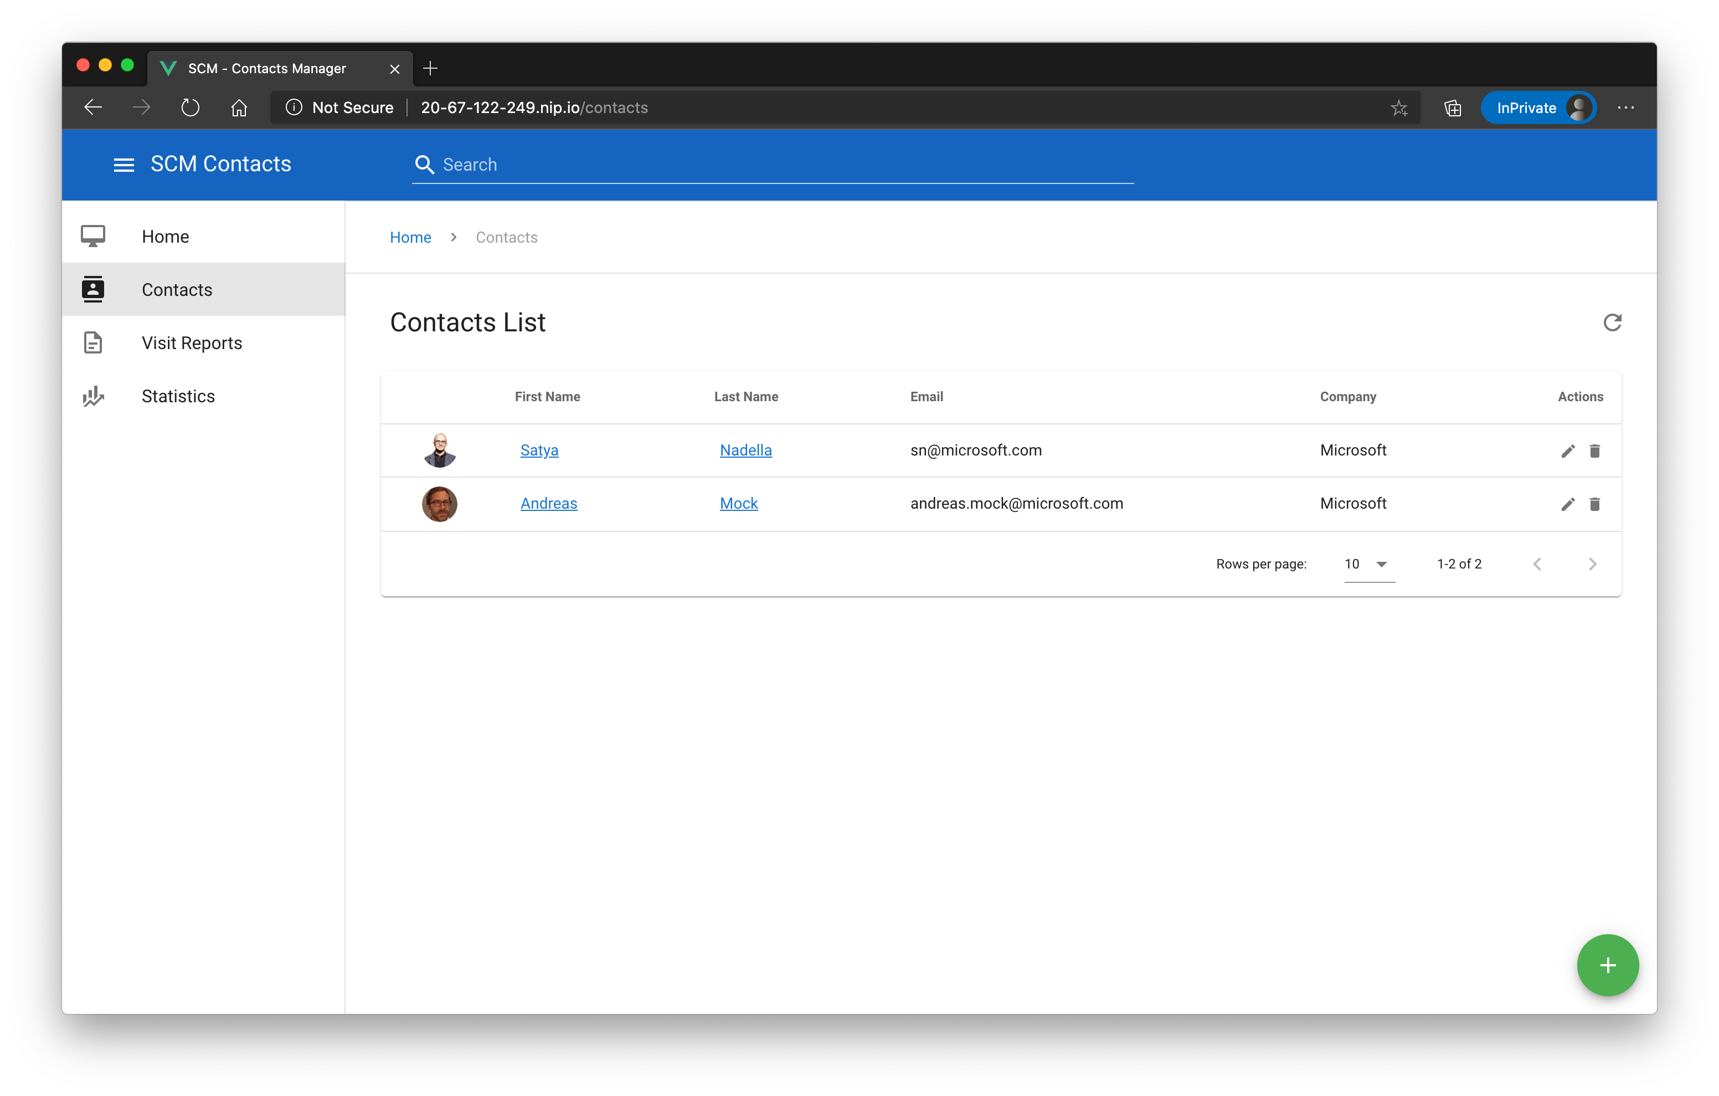Open the rows per page dropdown
The image size is (1719, 1096).
(x=1366, y=563)
